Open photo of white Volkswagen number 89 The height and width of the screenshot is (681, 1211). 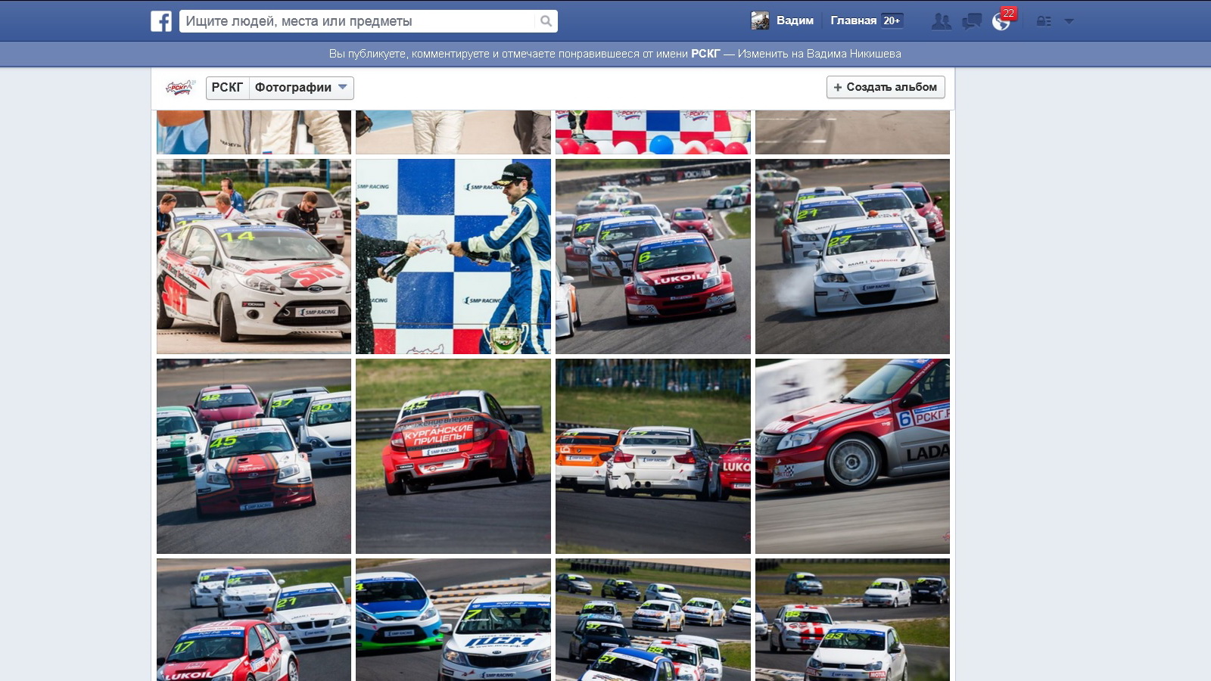[852, 620]
